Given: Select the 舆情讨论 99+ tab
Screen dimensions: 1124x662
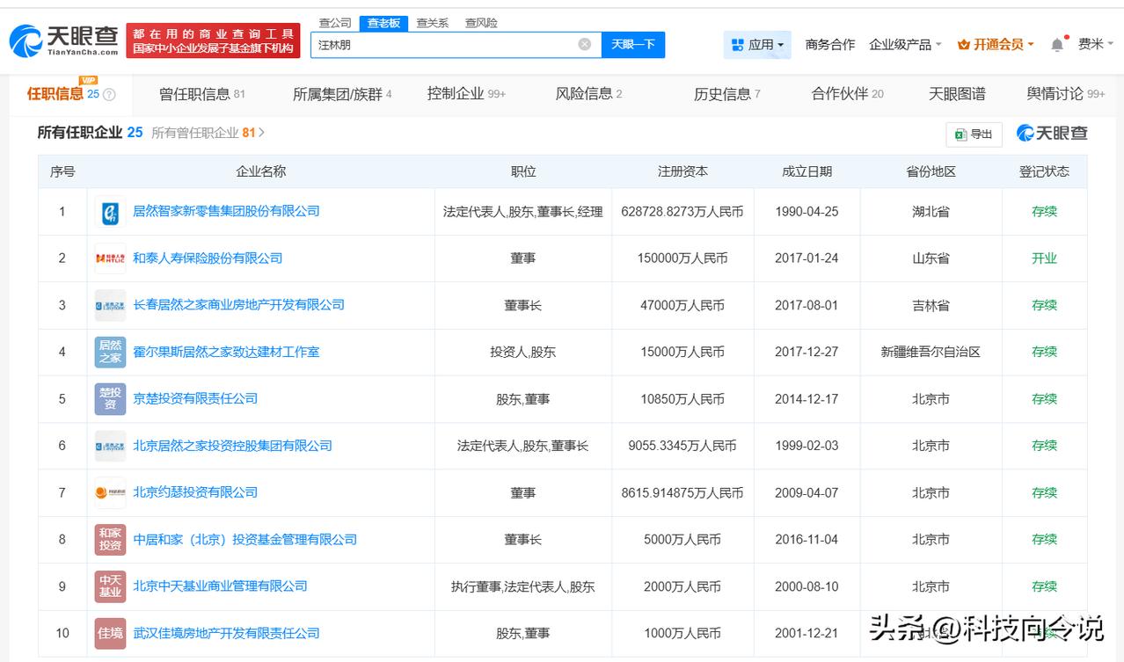Looking at the screenshot, I should point(1066,94).
